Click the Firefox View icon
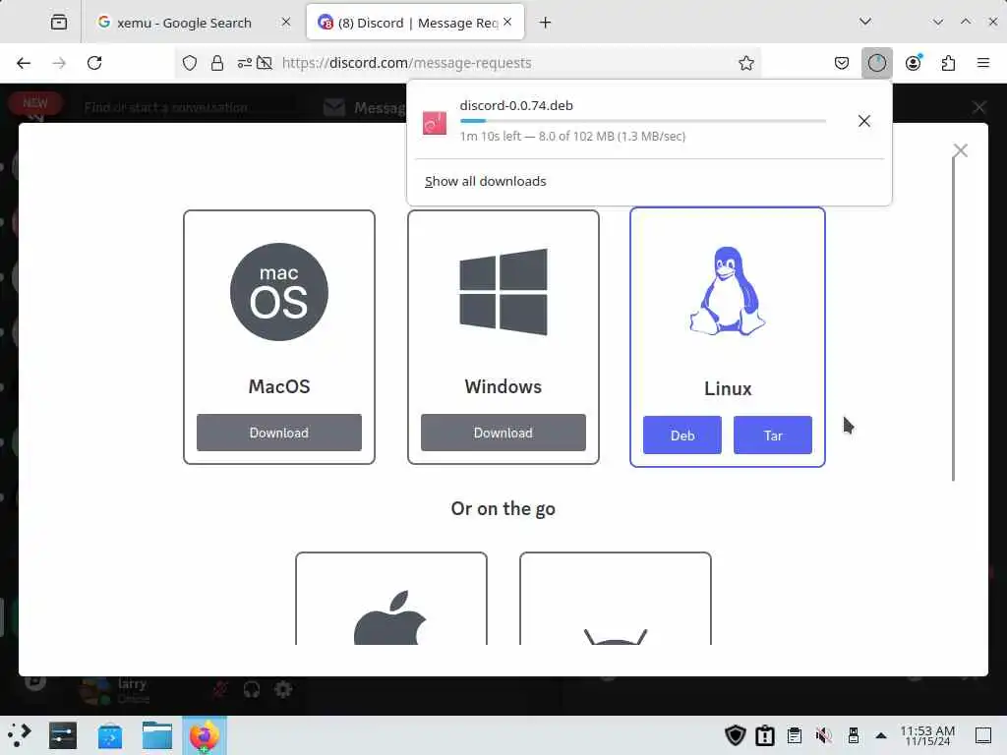Viewport: 1007px width, 755px height. 58,23
